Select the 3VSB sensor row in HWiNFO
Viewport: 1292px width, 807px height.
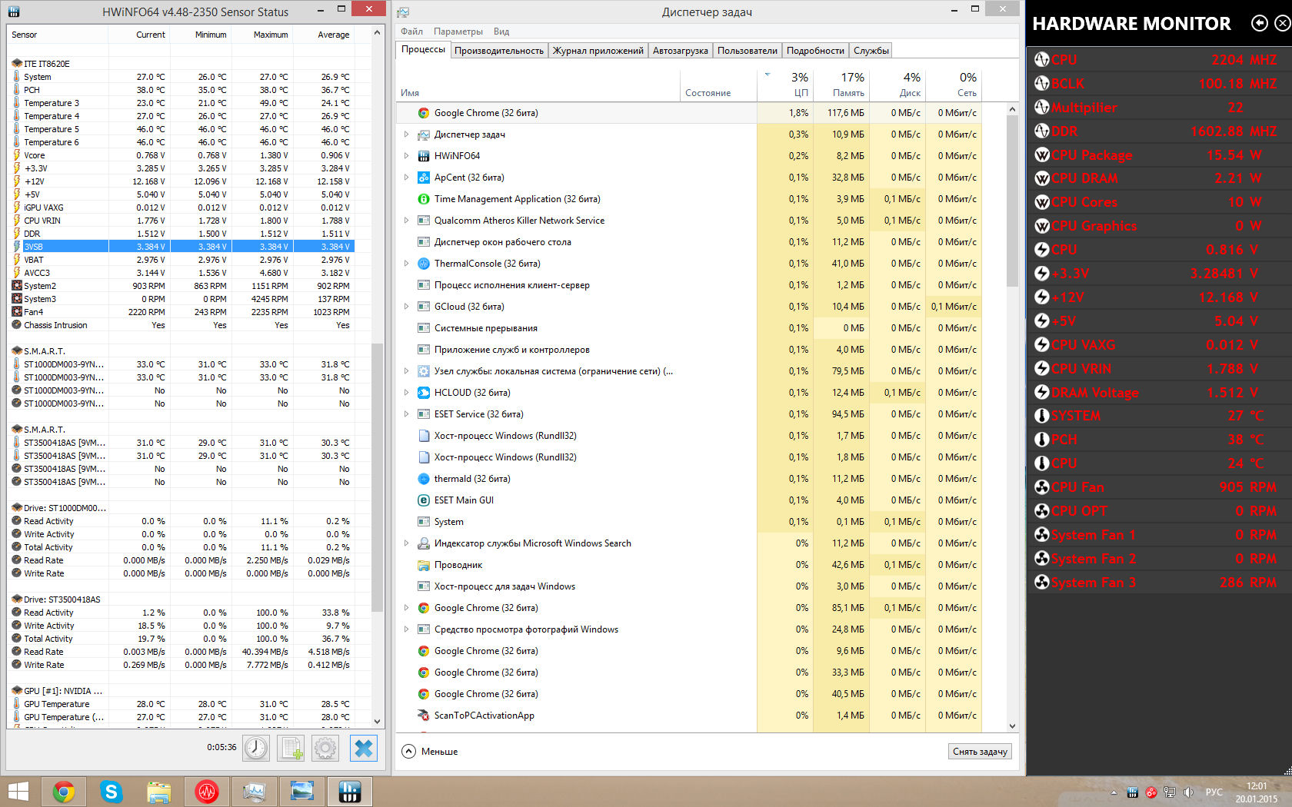click(x=181, y=247)
